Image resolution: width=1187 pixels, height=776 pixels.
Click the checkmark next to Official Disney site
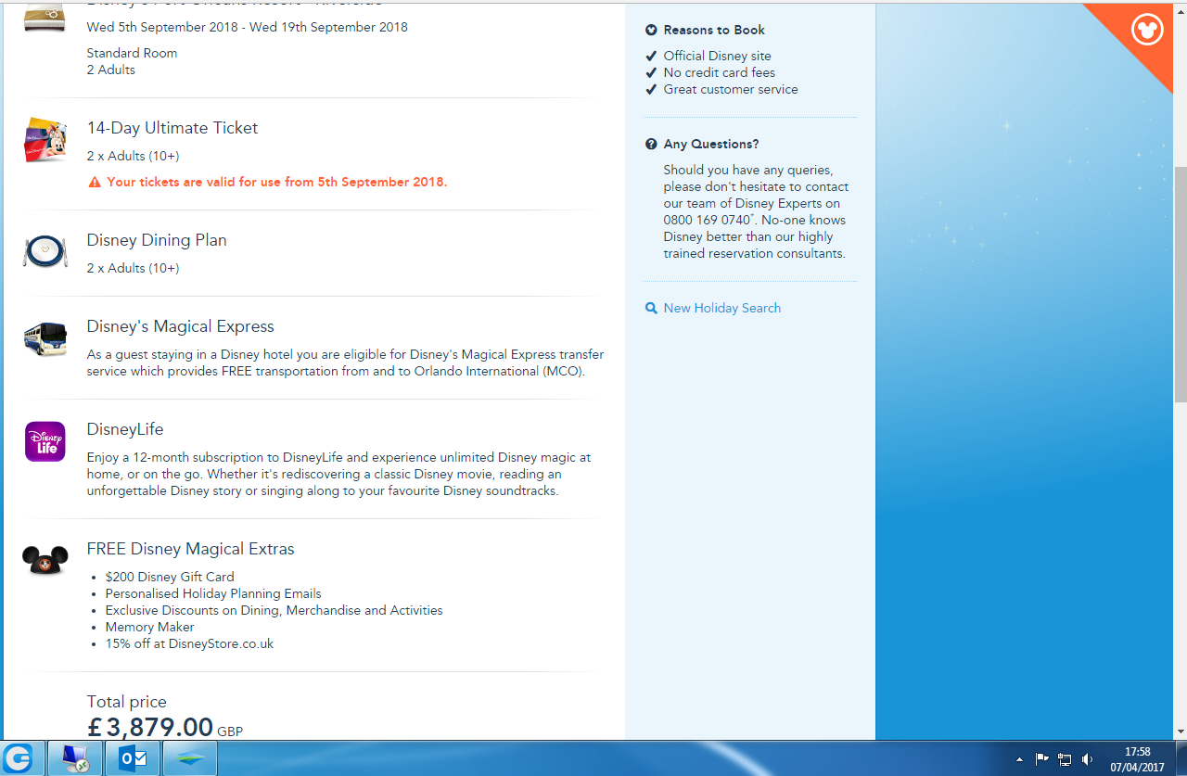tap(651, 56)
